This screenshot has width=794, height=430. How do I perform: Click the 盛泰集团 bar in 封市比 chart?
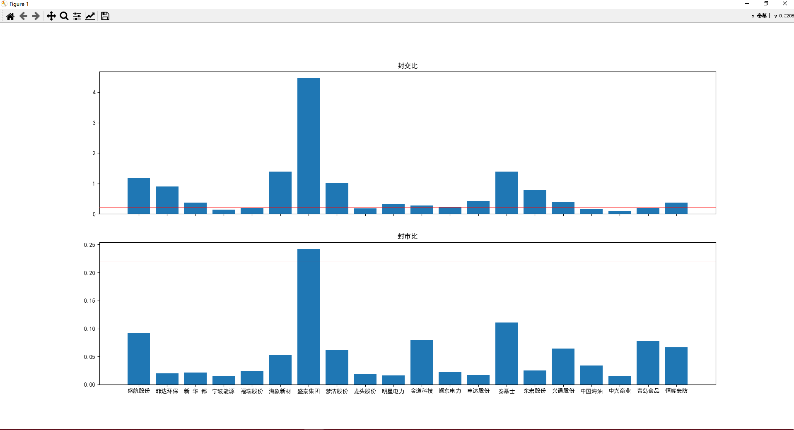click(309, 317)
